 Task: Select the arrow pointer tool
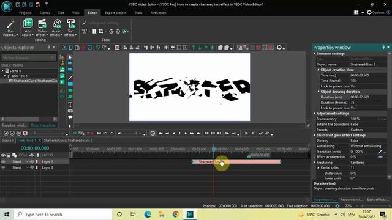[70, 57]
